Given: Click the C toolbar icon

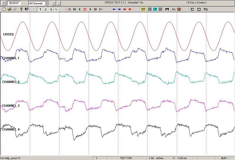Looking at the screenshot, I should tap(192, 9).
